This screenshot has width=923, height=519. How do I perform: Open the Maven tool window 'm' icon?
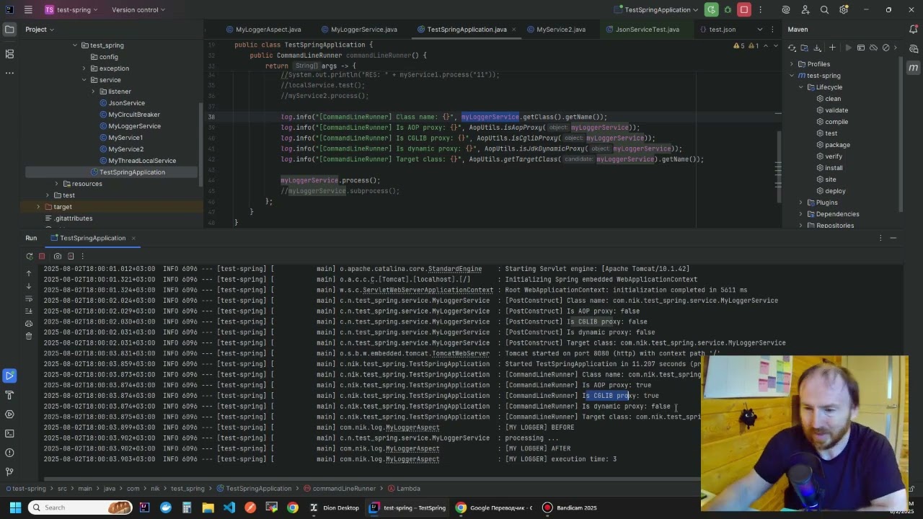click(914, 68)
